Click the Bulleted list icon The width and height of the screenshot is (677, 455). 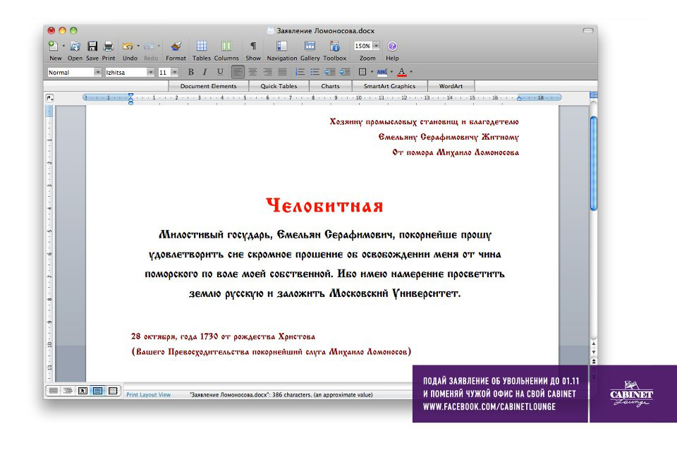pos(315,72)
